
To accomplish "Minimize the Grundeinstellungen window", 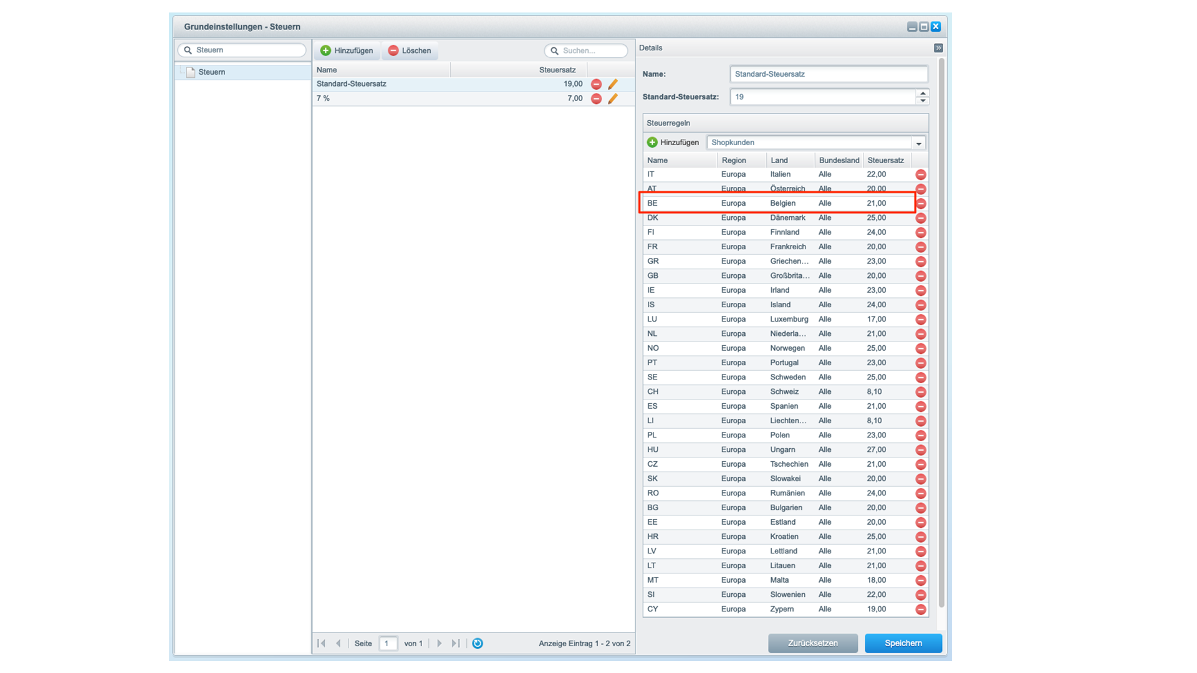I will [912, 27].
